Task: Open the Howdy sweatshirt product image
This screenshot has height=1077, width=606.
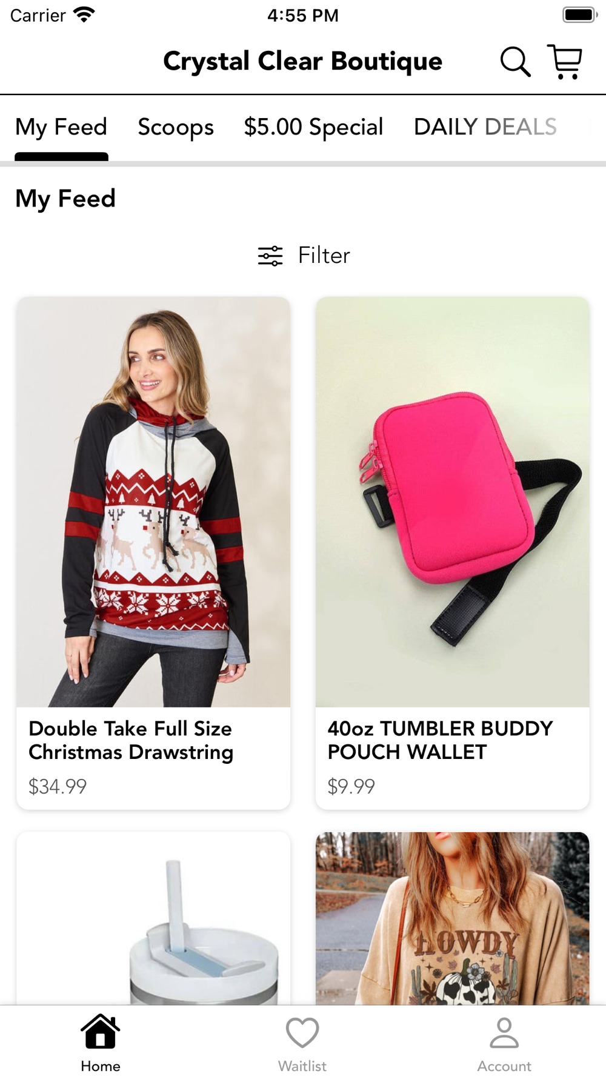Action: (453, 918)
